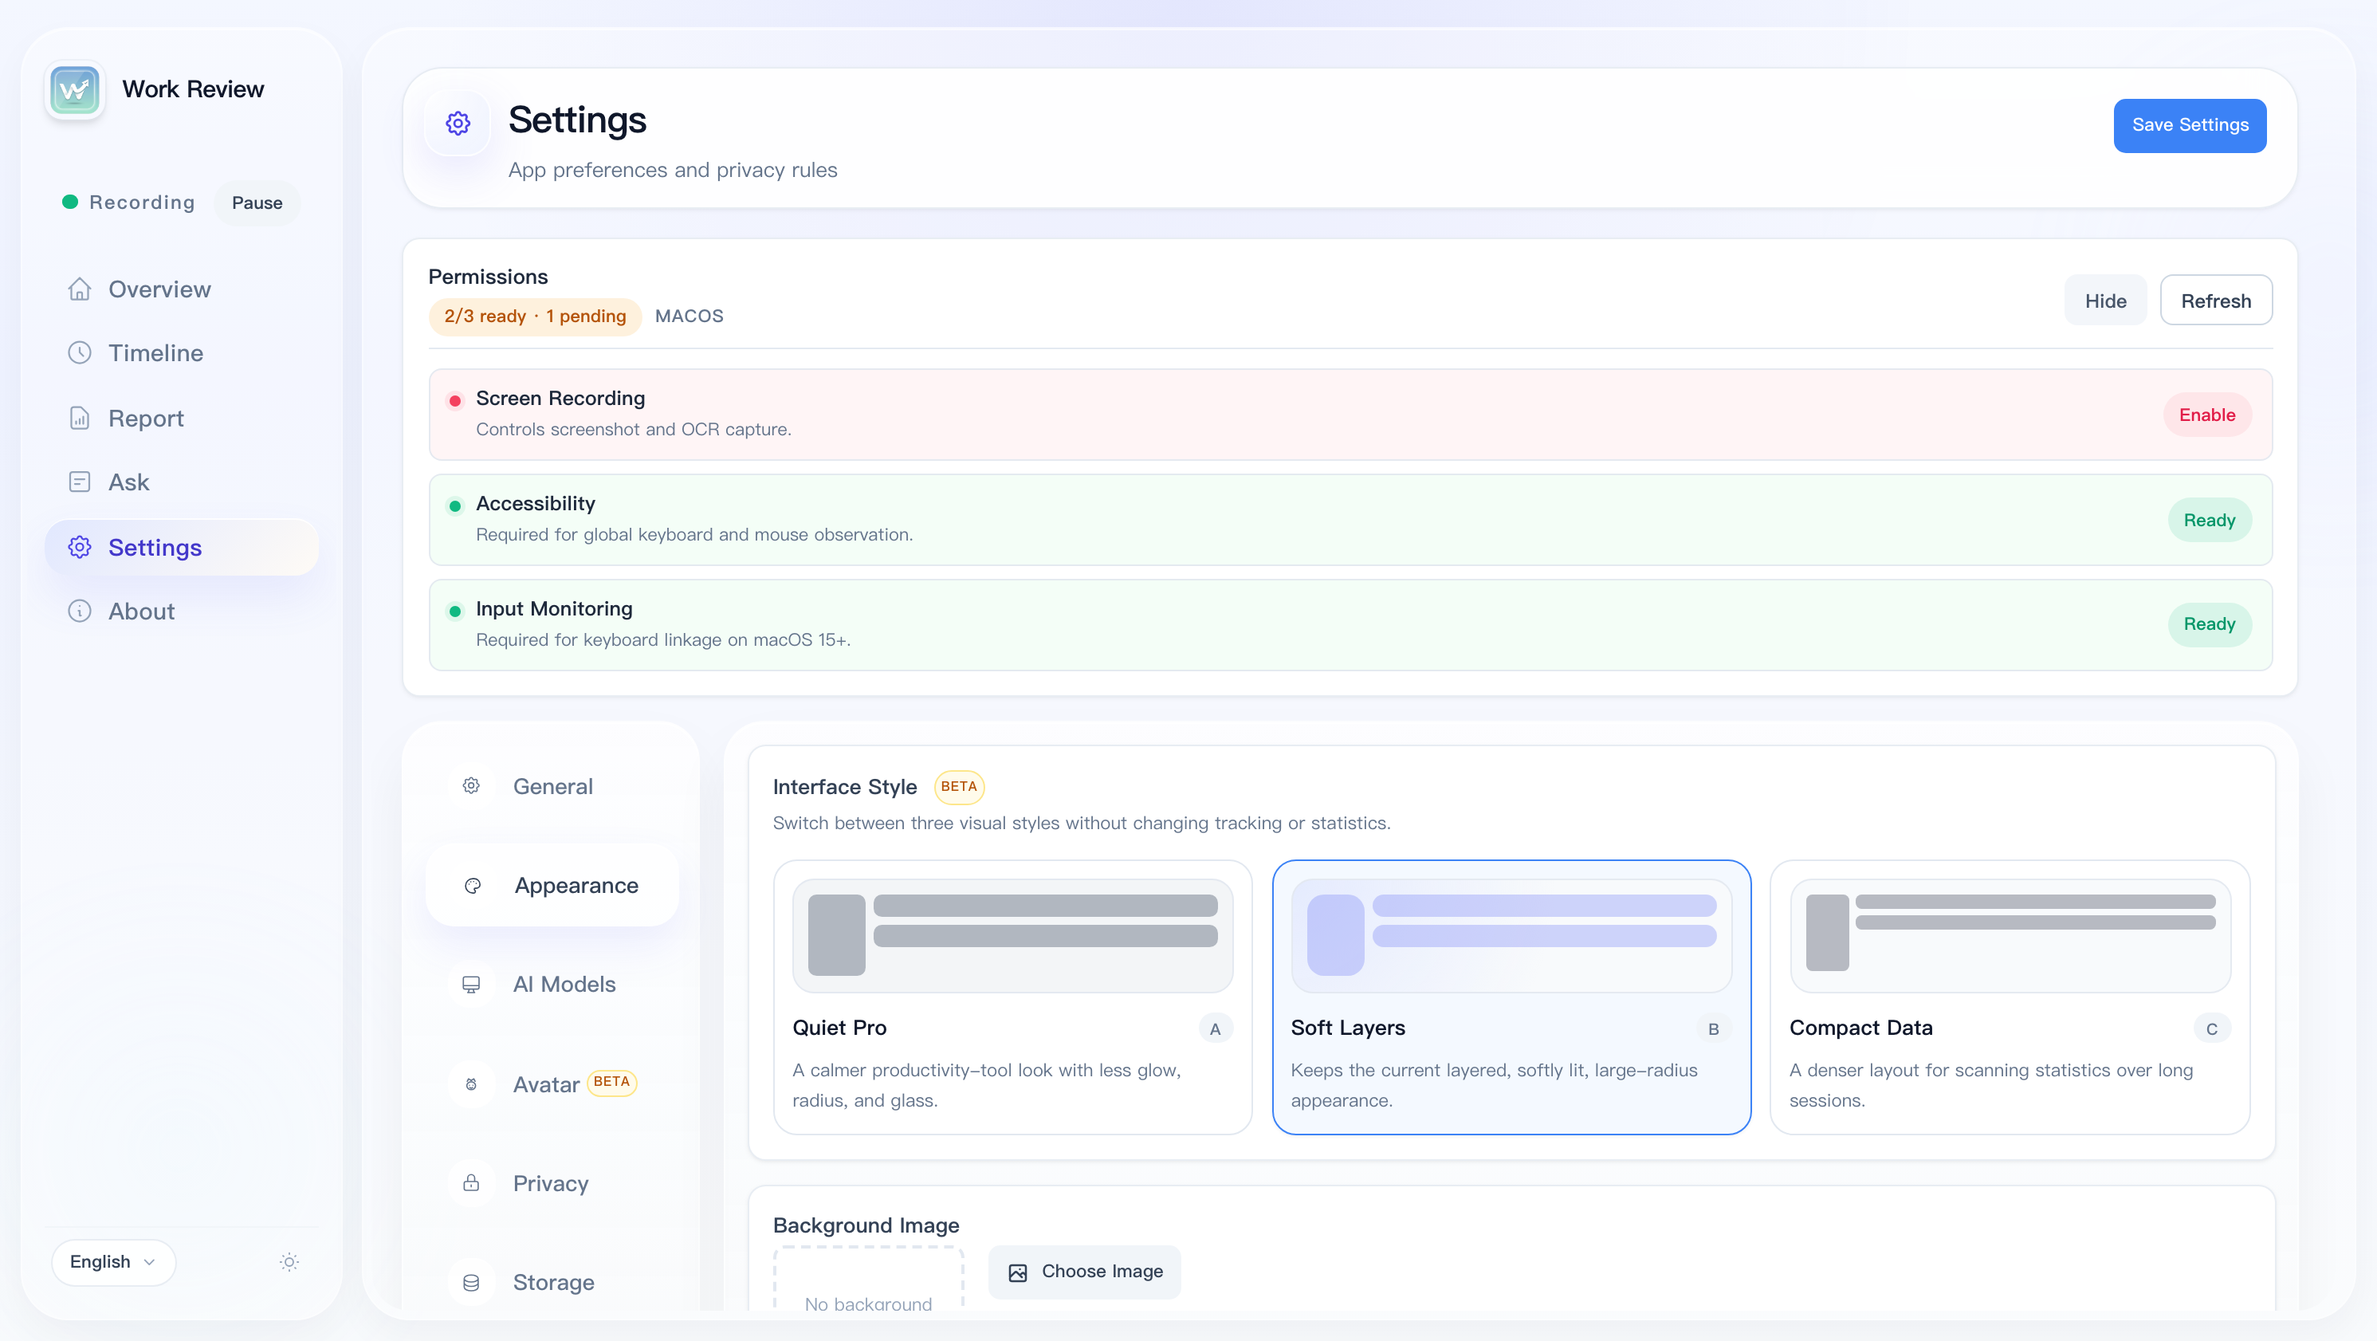The width and height of the screenshot is (2377, 1341).
Task: Click the C label on Compact Data
Action: 2212,1029
